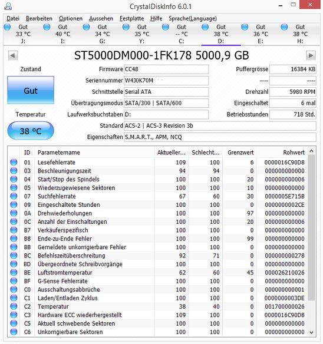Open the Sprache(Language) menu
The image size is (323, 344).
[x=193, y=18]
